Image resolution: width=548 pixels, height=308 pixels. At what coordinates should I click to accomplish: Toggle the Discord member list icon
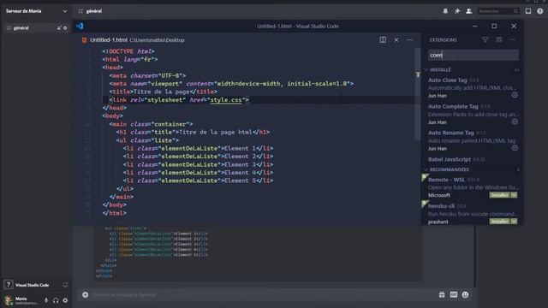[469, 11]
